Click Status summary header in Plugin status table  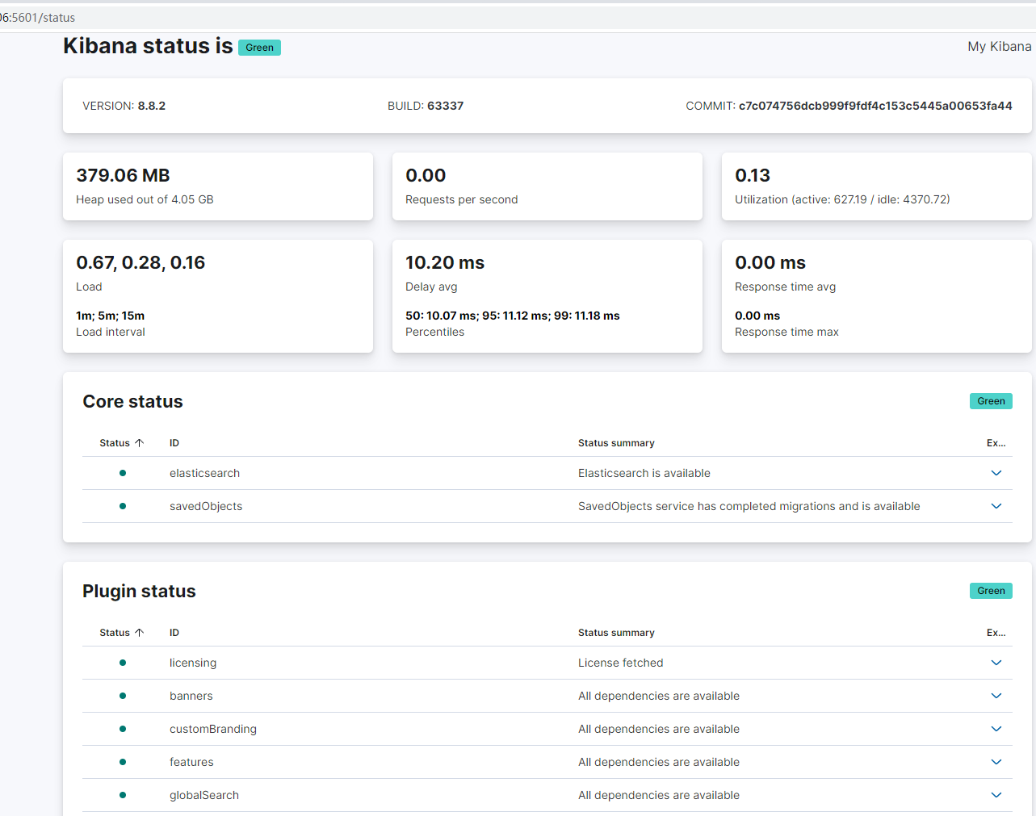click(x=616, y=633)
